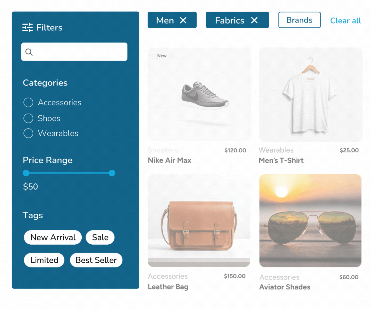371x309 pixels.
Task: Click the magnifier search icon
Action: coord(29,52)
